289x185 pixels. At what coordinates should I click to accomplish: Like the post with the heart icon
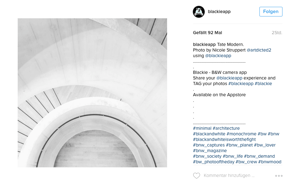pos(197,176)
